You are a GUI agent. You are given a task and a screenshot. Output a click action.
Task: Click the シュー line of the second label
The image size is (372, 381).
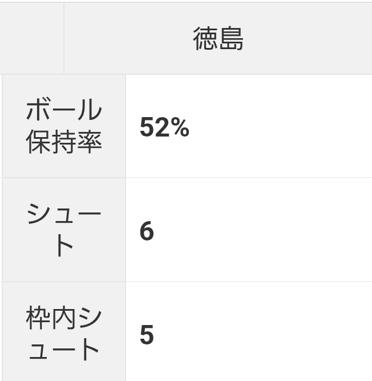(64, 216)
